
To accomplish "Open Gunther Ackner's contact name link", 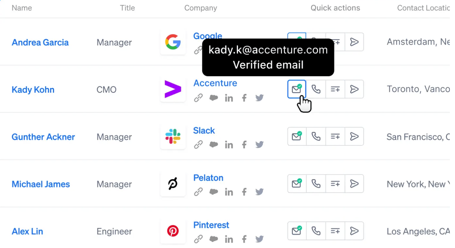I will pos(43,137).
